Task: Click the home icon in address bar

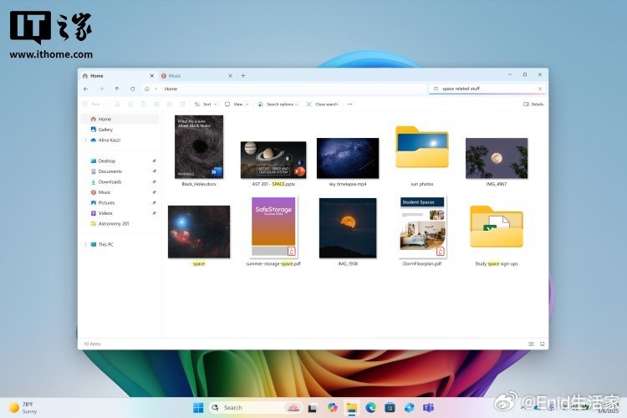Action: point(147,89)
